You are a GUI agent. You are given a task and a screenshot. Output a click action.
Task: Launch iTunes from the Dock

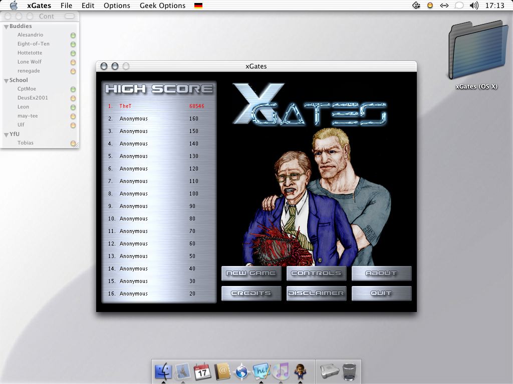click(x=281, y=371)
